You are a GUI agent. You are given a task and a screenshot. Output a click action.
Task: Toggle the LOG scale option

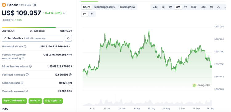(x=203, y=7)
